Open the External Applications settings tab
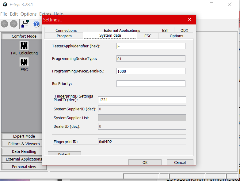Screen dimensions: 240x181 point(122,30)
